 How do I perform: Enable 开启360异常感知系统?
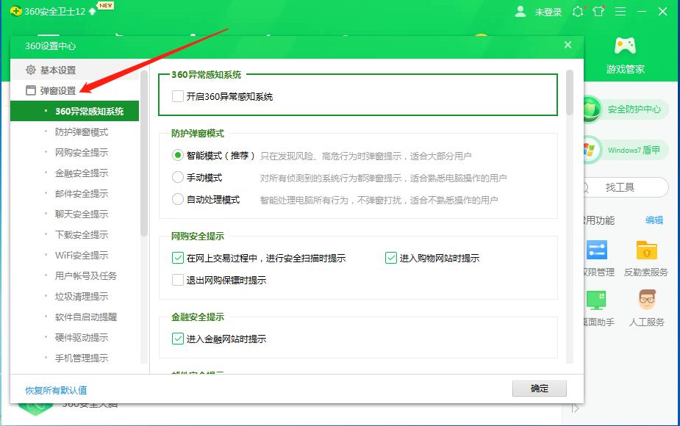(176, 96)
